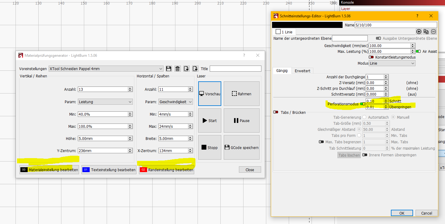Screen dimensions: 445x224
Task: Open the Voreinstellungen preset dropdown
Action: [106, 69]
